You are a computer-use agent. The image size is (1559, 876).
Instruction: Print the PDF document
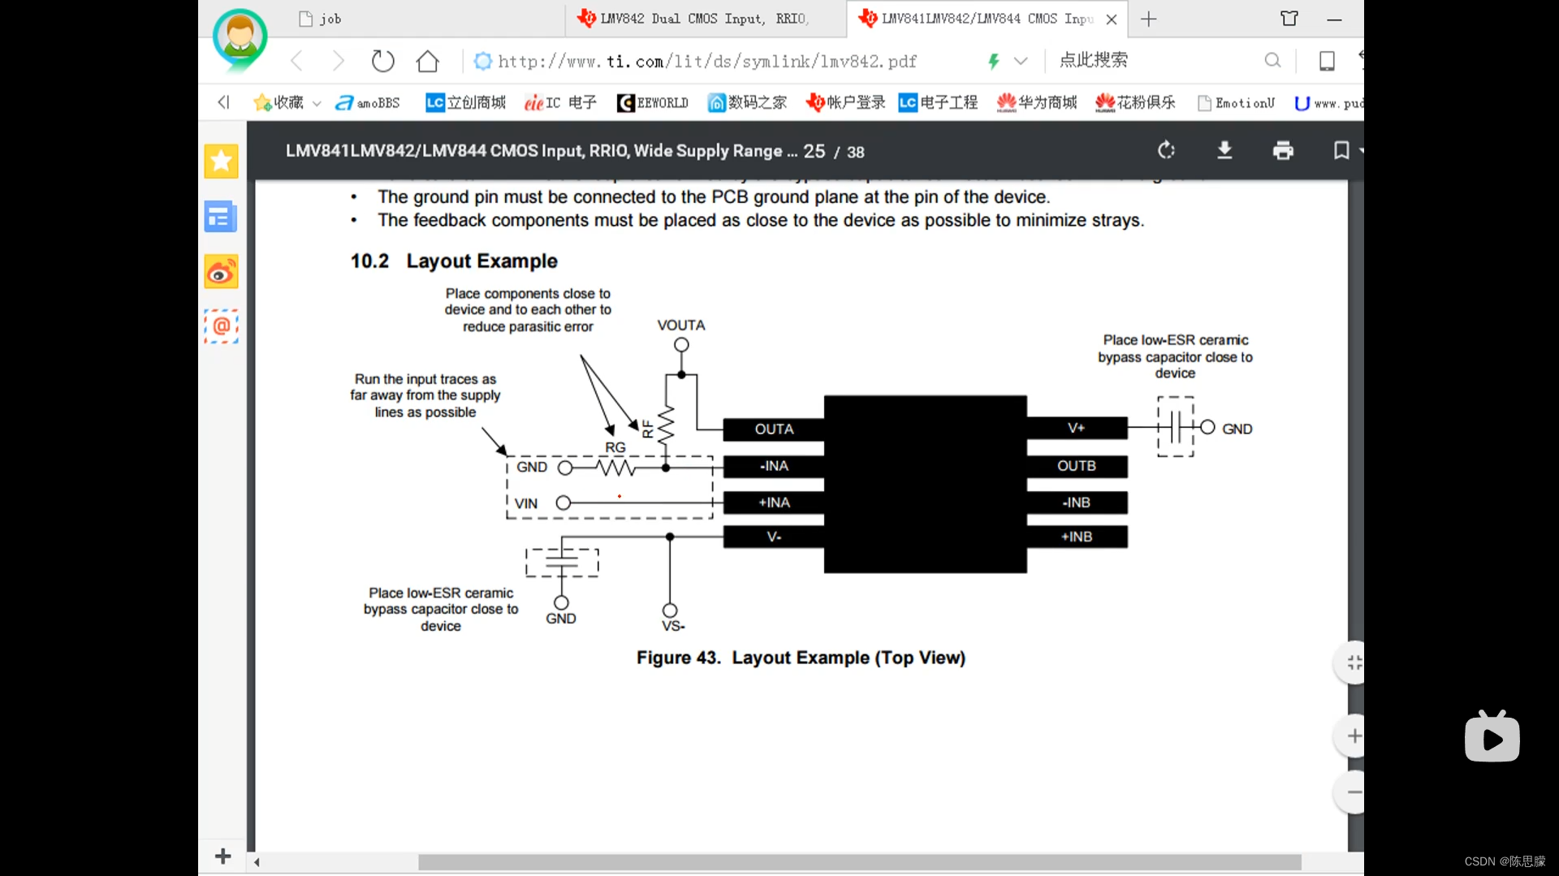(1283, 150)
